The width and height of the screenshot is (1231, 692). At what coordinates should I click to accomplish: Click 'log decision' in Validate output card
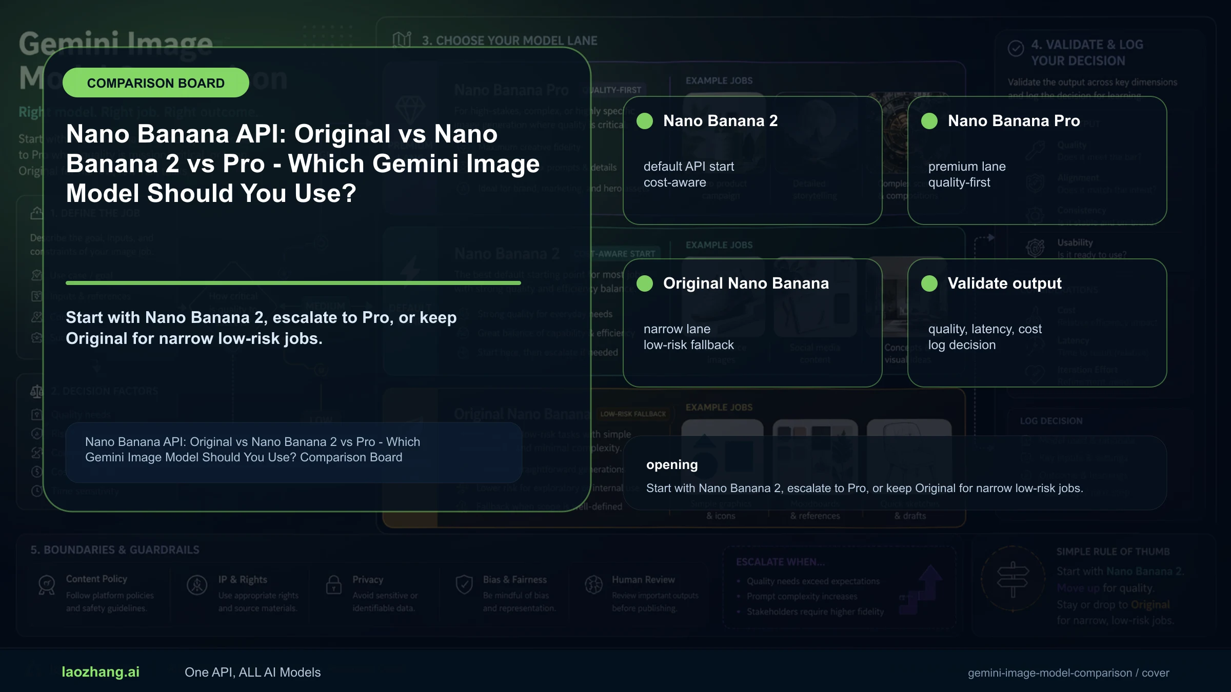(962, 345)
